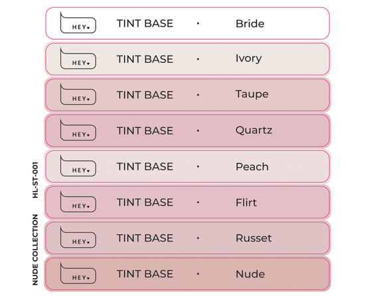Click the HEY logo on Quartz row
The width and height of the screenshot is (365, 298).
[x=78, y=130]
